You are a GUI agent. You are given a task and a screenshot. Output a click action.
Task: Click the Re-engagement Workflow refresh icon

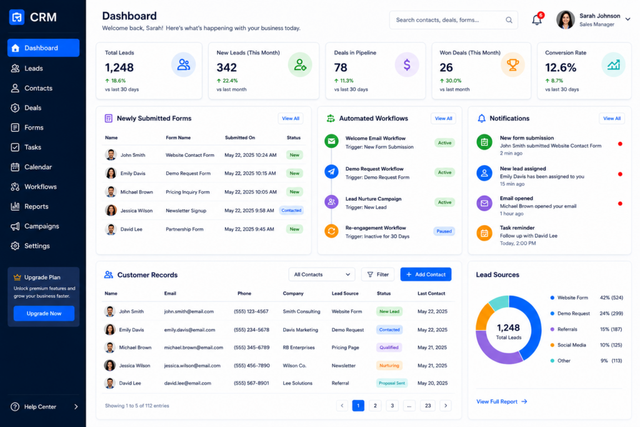point(331,231)
